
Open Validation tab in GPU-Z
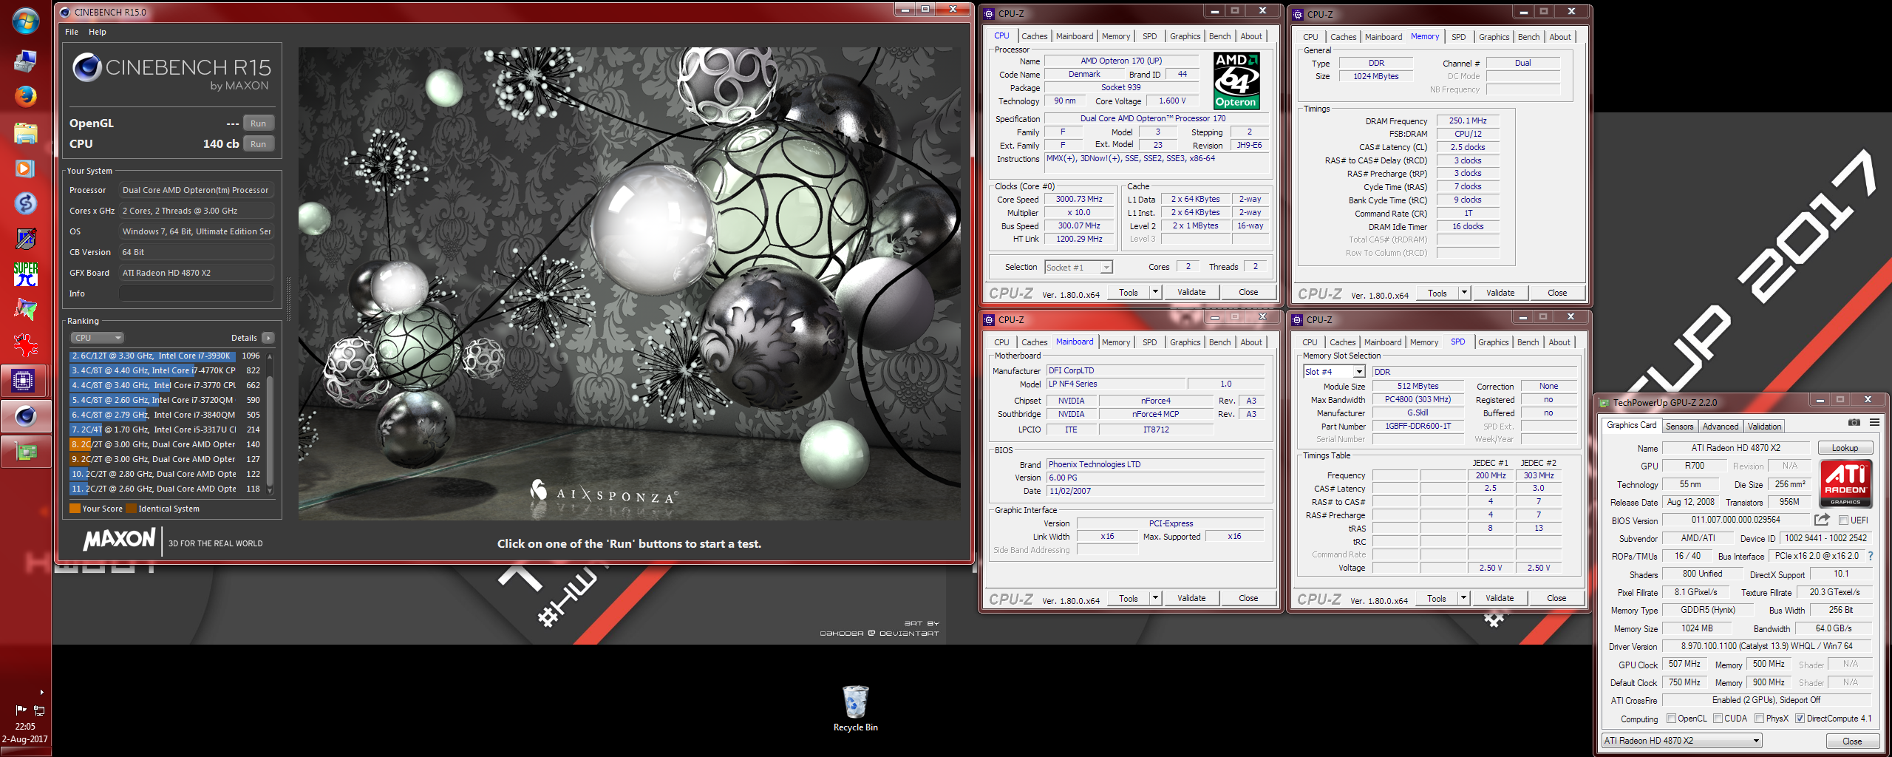point(1764,427)
